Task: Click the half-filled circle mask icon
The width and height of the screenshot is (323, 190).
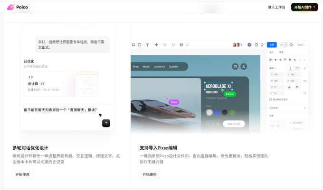Action: (x=181, y=45)
